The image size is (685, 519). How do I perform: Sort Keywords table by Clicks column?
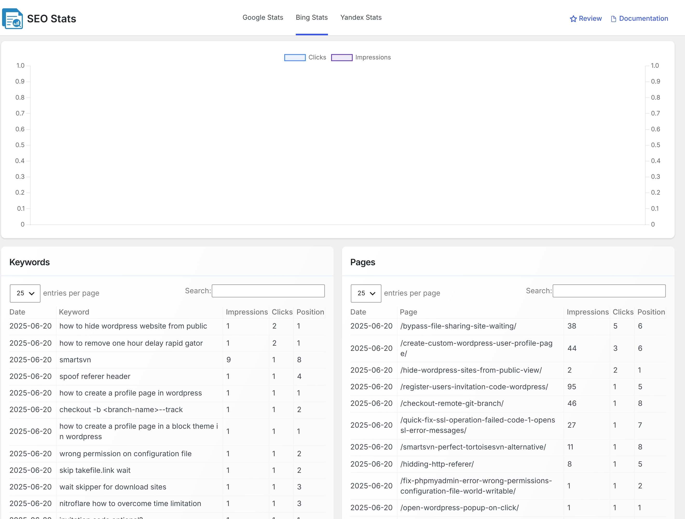[x=282, y=312]
